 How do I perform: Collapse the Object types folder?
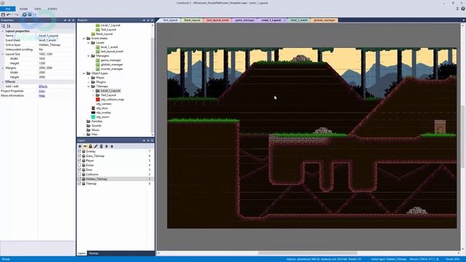84,74
